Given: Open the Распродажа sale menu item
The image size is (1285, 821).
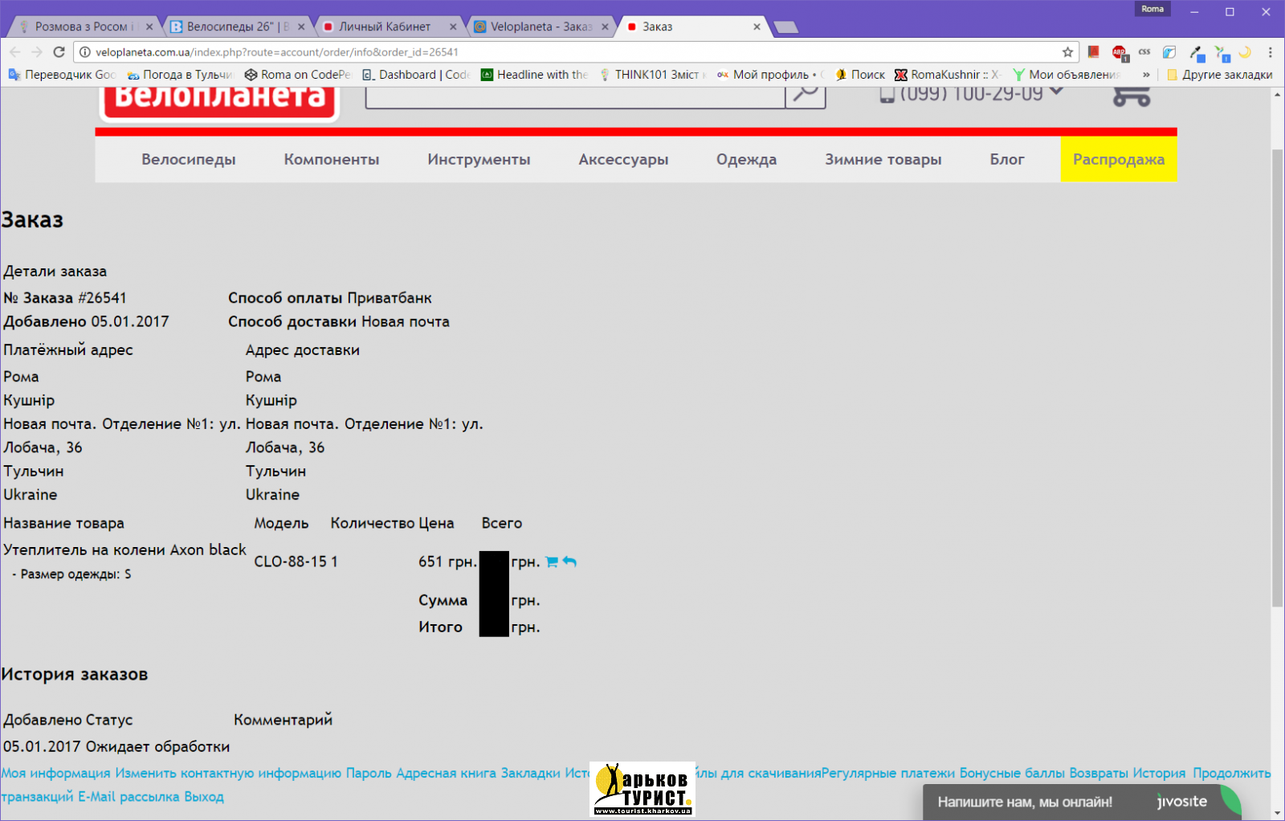Looking at the screenshot, I should (1118, 160).
